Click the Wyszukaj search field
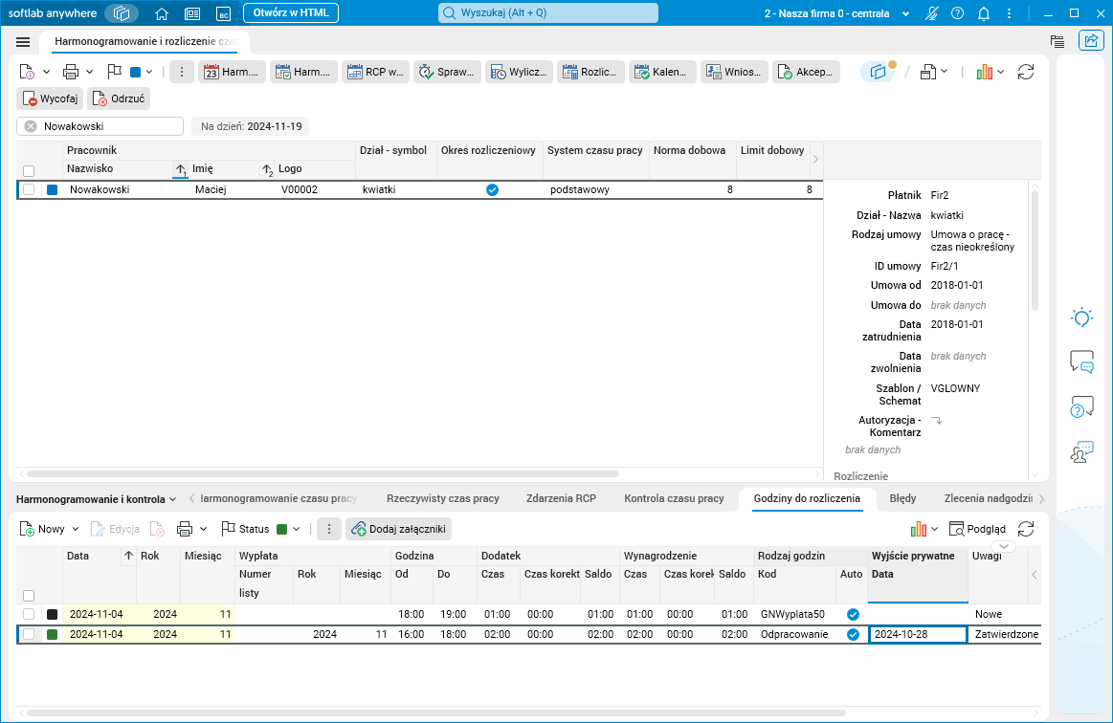 click(x=548, y=12)
